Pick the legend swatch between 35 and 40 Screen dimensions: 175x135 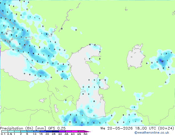click(x=68, y=131)
